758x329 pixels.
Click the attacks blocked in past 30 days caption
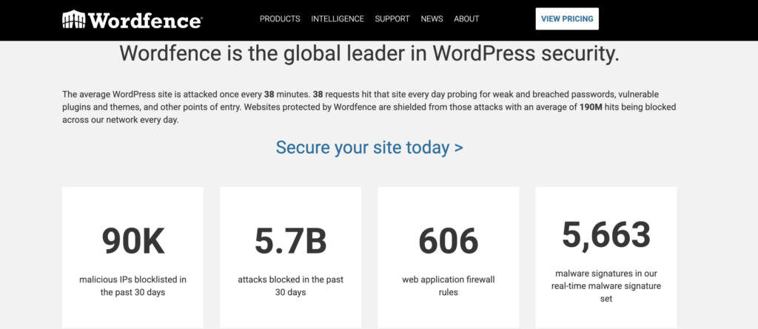290,286
